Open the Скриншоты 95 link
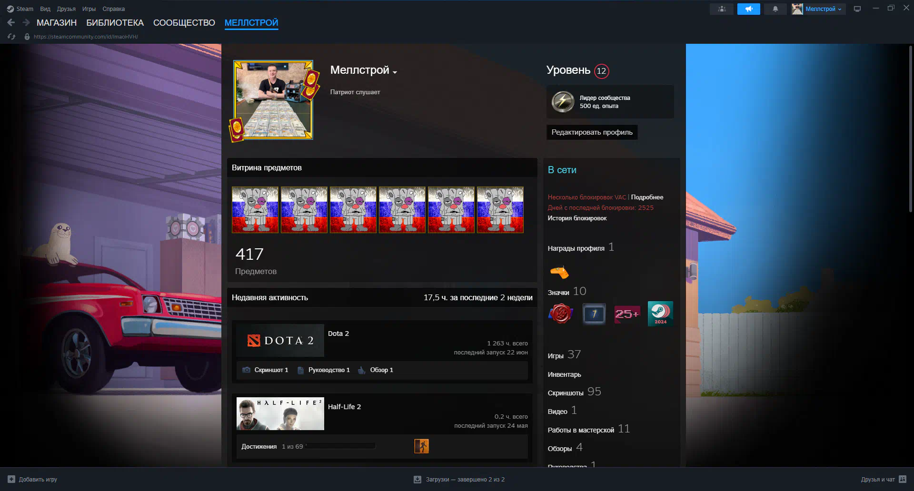The width and height of the screenshot is (914, 491). click(574, 392)
